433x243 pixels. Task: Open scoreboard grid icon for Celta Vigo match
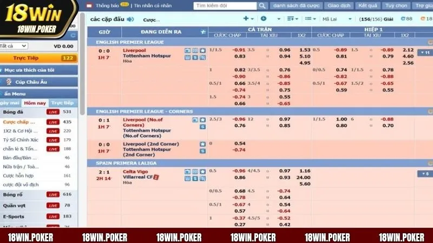click(x=195, y=172)
